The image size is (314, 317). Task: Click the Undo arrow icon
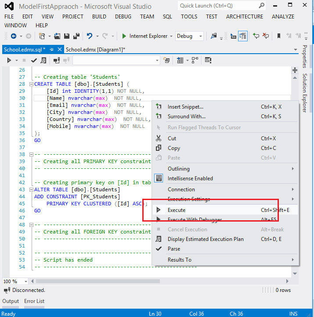(90, 36)
